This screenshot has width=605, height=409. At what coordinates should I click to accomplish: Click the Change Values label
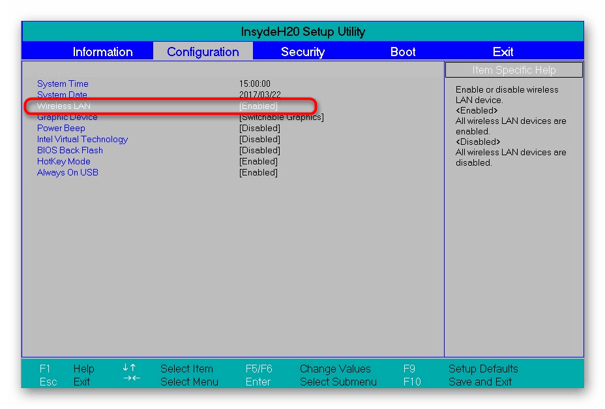335,369
